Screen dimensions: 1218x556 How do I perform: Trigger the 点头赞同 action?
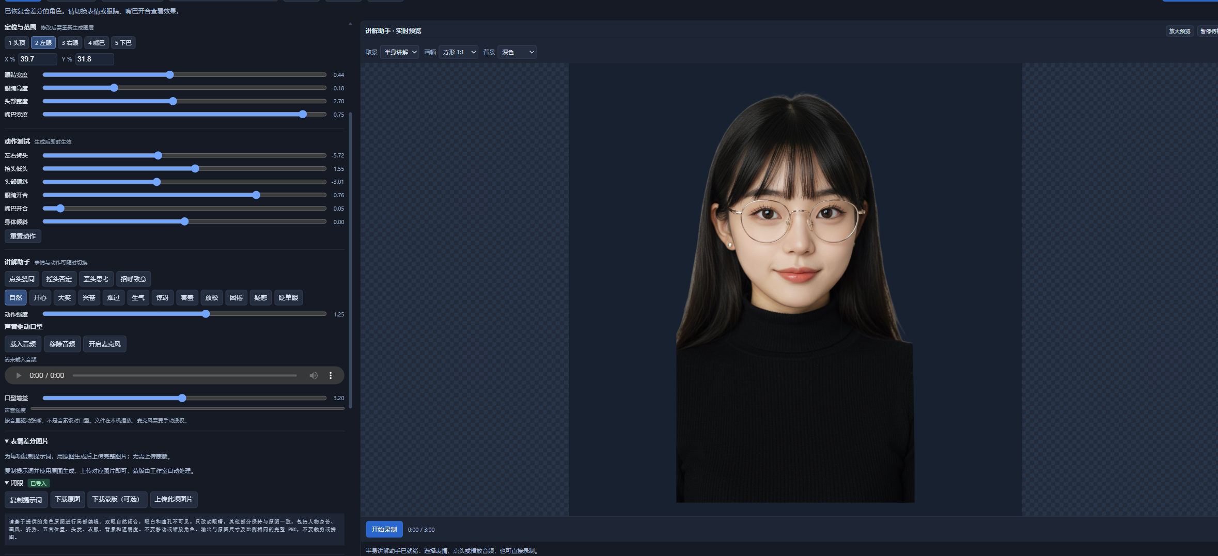pyautogui.click(x=22, y=279)
